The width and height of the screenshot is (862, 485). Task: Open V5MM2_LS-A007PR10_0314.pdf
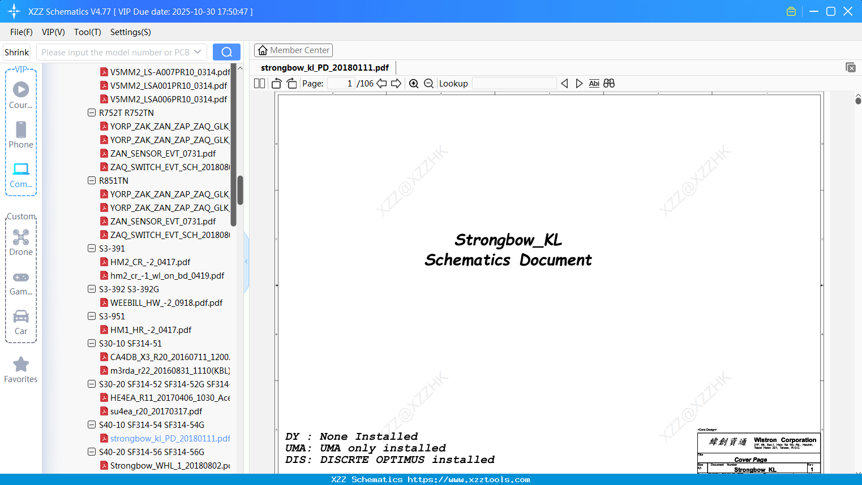[170, 72]
